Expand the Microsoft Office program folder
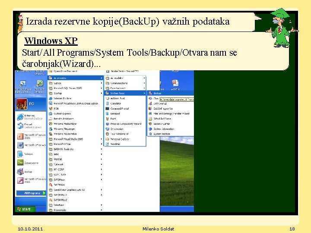The image size is (311, 233). pos(75,144)
